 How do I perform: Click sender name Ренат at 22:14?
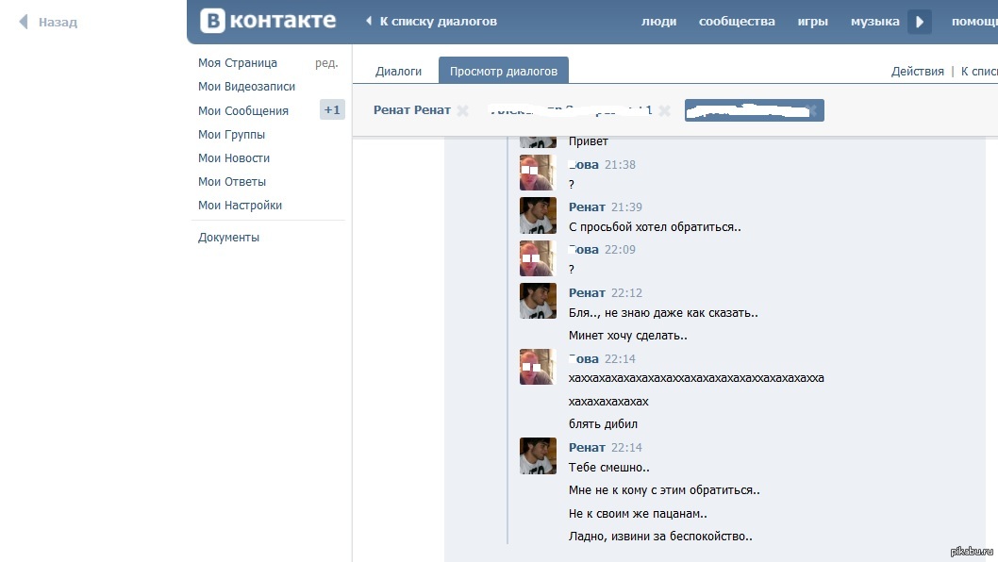tap(587, 448)
